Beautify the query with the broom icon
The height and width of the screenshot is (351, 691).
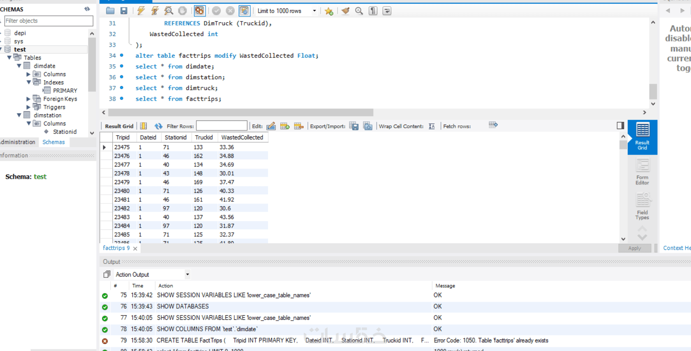pyautogui.click(x=345, y=11)
